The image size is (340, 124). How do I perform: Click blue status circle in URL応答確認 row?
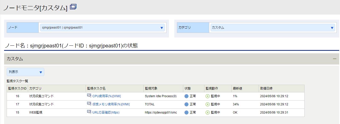tap(187, 112)
